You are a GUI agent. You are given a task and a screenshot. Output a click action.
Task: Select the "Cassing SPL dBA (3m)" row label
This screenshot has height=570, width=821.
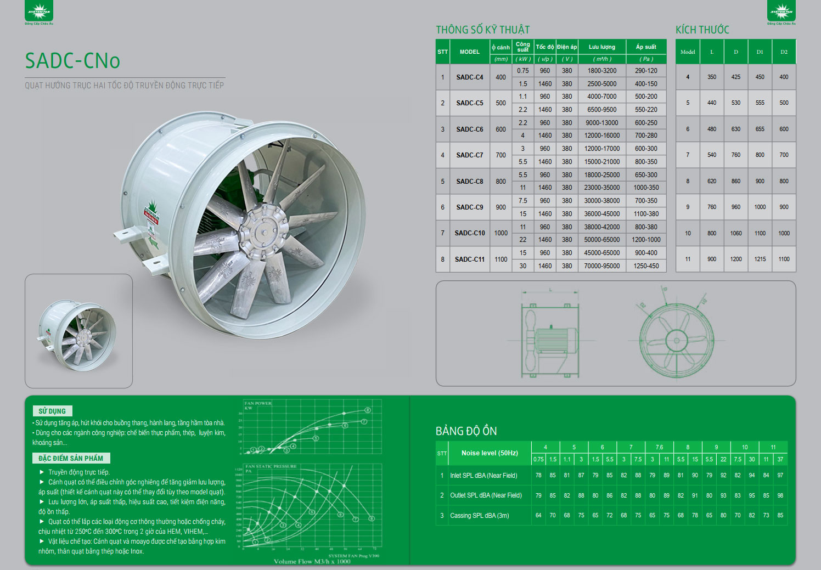[x=480, y=516]
